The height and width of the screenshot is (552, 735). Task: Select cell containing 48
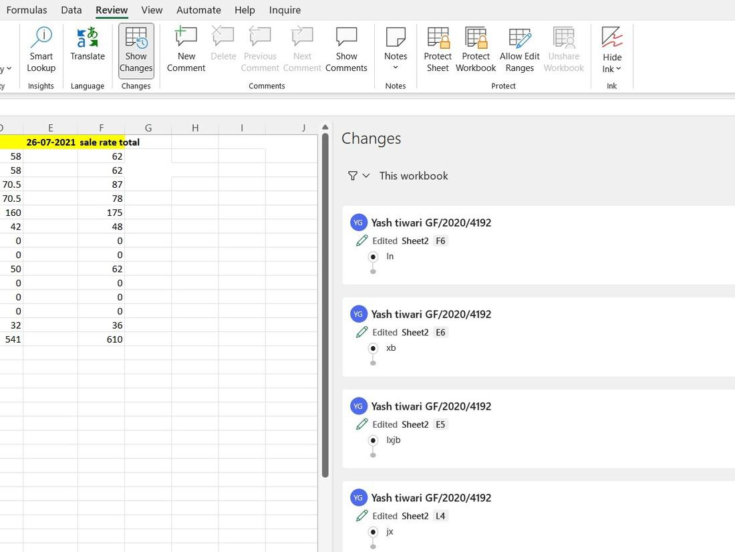(102, 227)
